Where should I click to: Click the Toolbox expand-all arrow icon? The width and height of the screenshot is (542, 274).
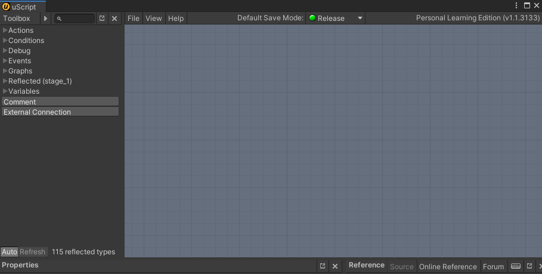tap(46, 19)
